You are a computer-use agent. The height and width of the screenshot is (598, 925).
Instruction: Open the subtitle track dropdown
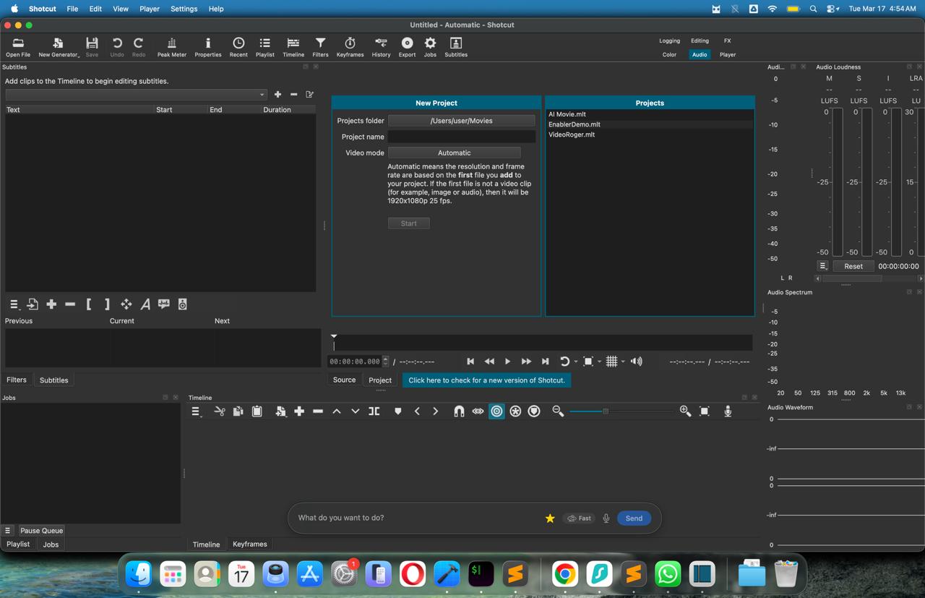click(x=136, y=95)
